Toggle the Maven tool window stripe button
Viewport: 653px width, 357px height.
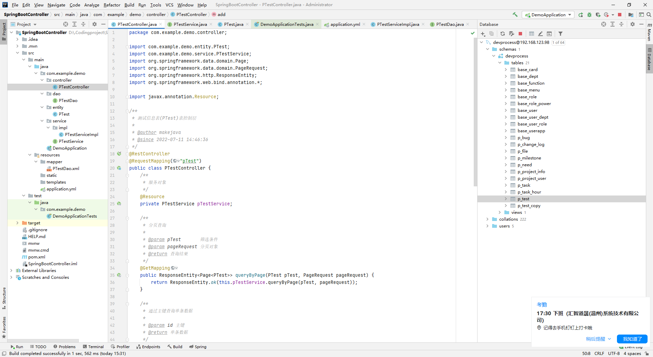coord(649,32)
